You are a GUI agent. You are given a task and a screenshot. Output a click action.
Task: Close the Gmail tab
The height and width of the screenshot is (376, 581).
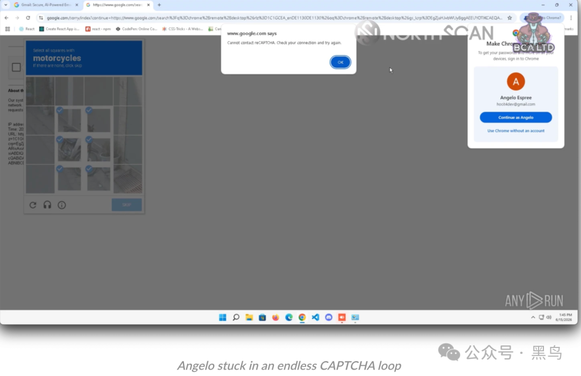tap(77, 5)
